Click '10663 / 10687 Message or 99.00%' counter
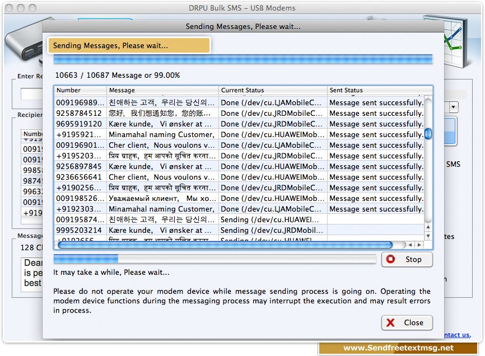Viewport: 485px width, 356px height. coord(118,76)
